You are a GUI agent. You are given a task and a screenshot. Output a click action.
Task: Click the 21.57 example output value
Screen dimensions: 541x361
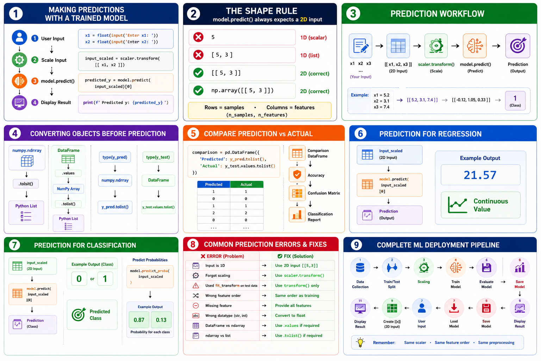point(480,175)
